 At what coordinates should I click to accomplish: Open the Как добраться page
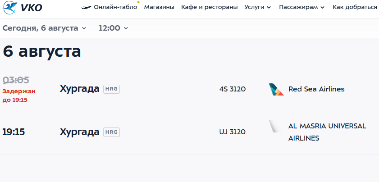pyautogui.click(x=355, y=7)
